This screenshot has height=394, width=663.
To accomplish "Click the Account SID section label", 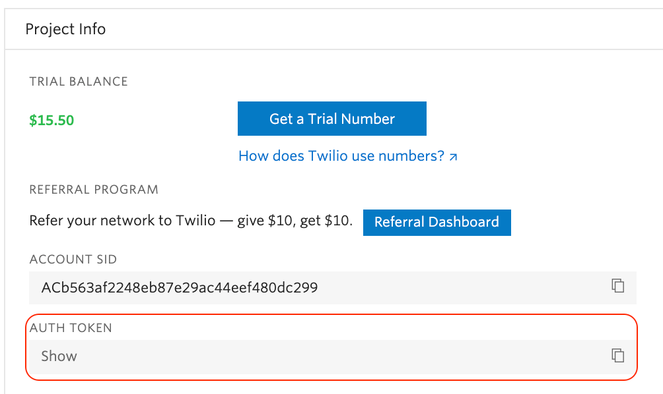I will [73, 260].
